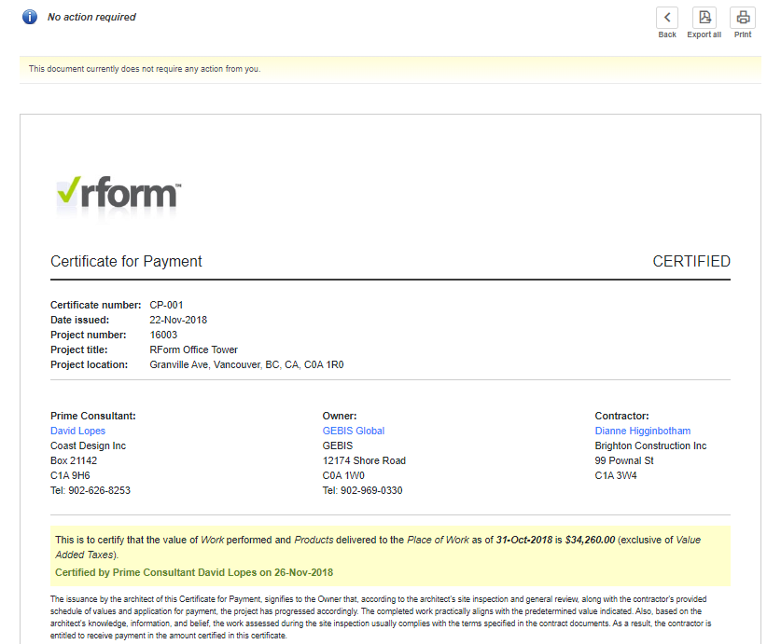
Task: Select certificate number CP-001
Action: coord(166,305)
